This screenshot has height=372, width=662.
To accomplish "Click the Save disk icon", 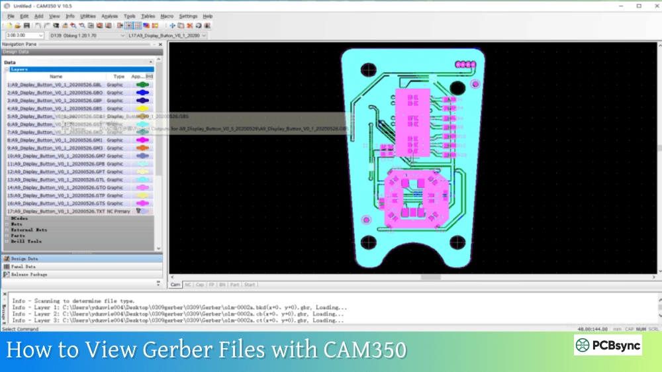I will click(x=25, y=25).
